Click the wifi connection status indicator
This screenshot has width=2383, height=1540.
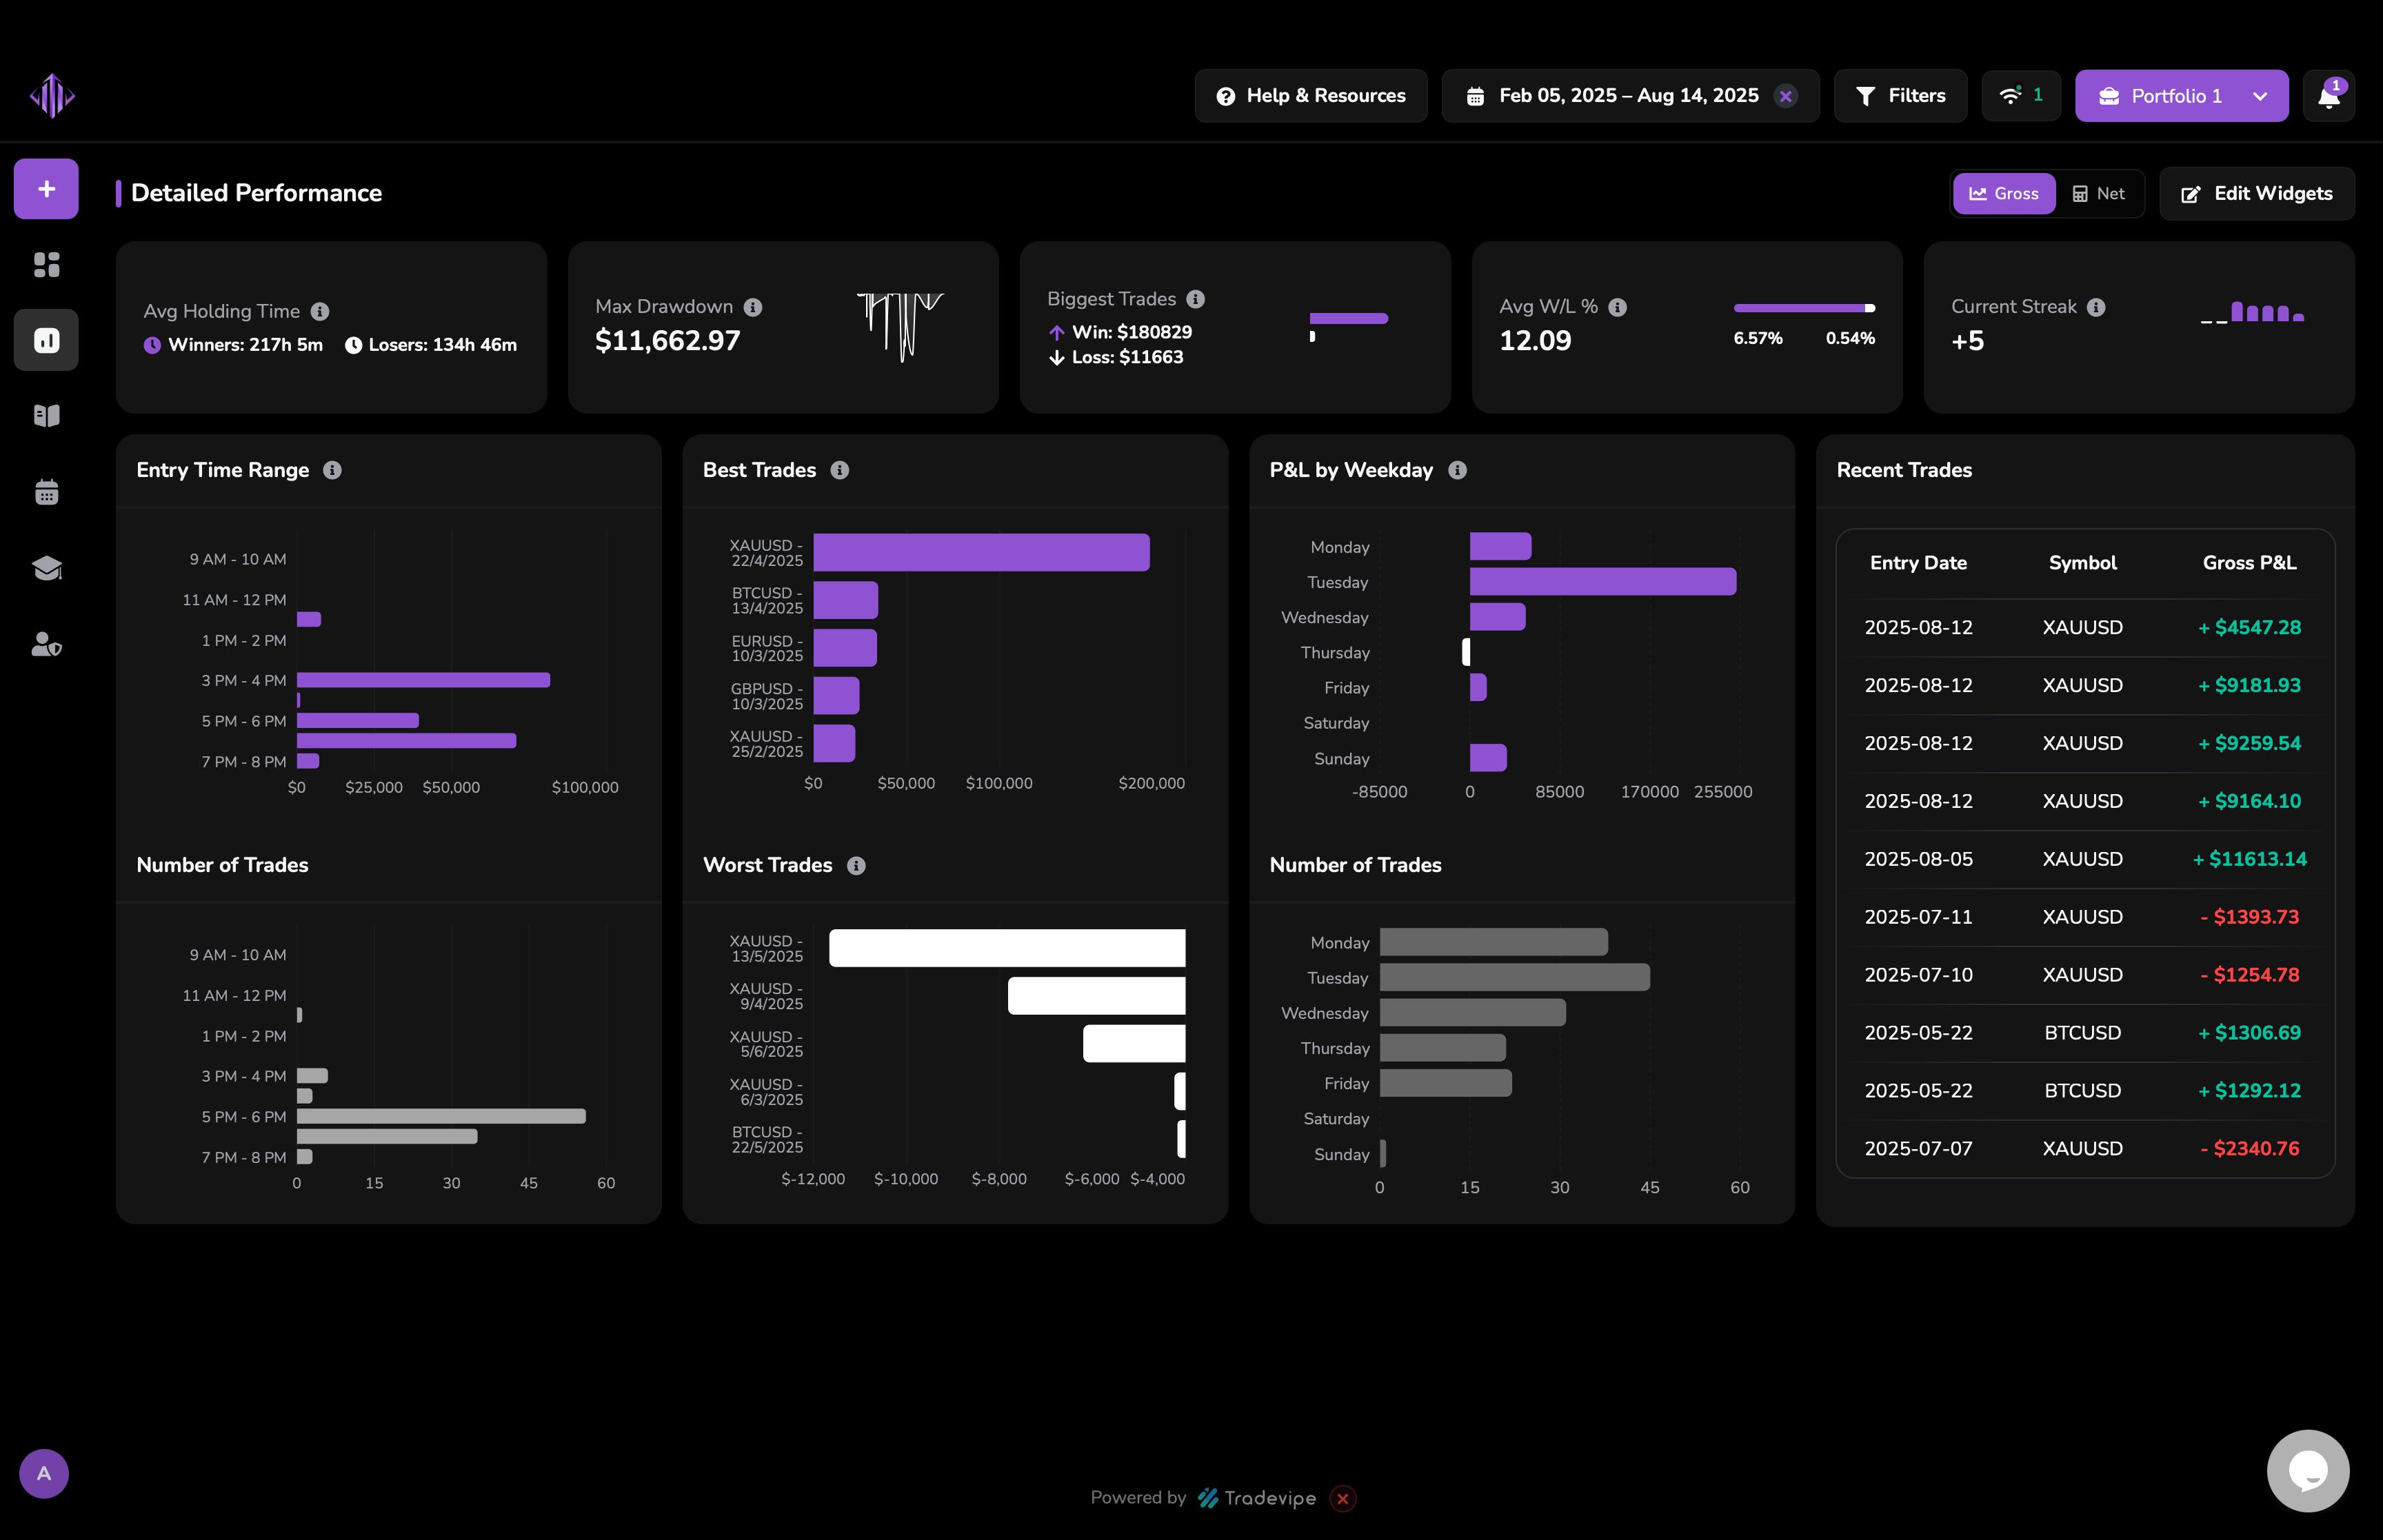[2020, 96]
